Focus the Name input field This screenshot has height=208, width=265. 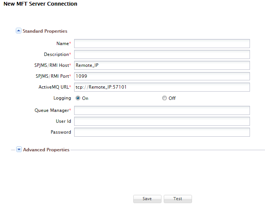pyautogui.click(x=162, y=44)
